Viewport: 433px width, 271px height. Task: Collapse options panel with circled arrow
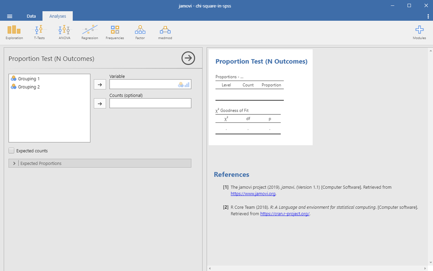[x=188, y=58]
